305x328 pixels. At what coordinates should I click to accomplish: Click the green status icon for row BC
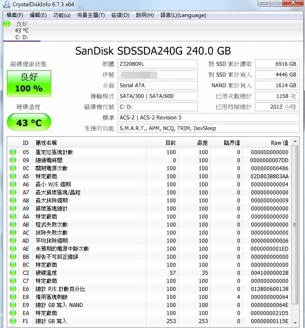13,265
